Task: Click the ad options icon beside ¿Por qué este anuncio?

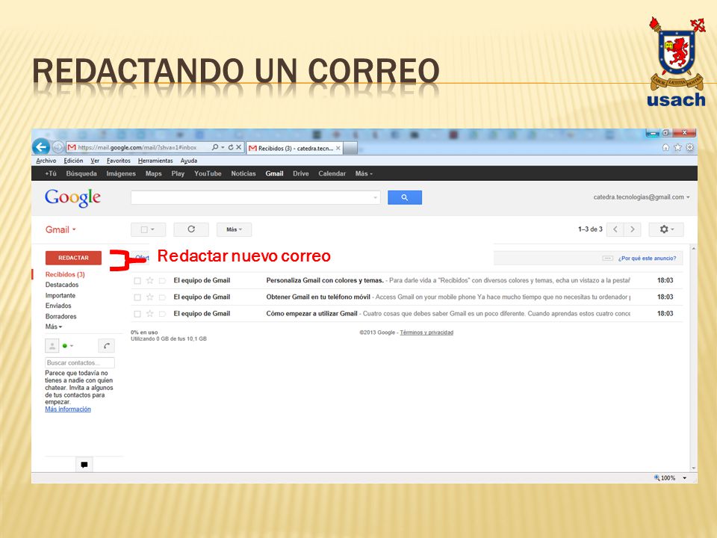Action: click(608, 258)
